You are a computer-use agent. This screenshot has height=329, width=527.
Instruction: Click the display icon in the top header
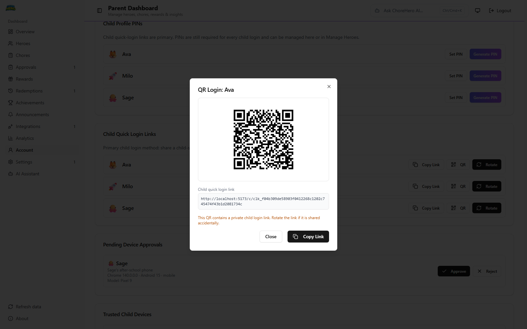(477, 10)
